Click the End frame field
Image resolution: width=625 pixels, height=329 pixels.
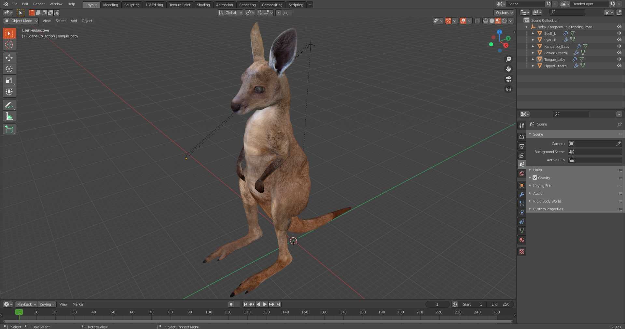pyautogui.click(x=500, y=304)
